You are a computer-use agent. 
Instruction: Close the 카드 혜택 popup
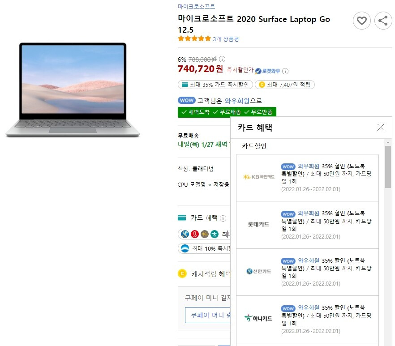(381, 128)
